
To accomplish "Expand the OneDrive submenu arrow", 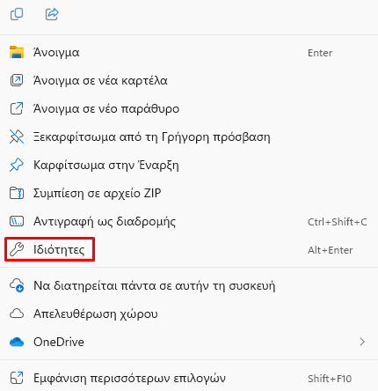I will pos(362,342).
